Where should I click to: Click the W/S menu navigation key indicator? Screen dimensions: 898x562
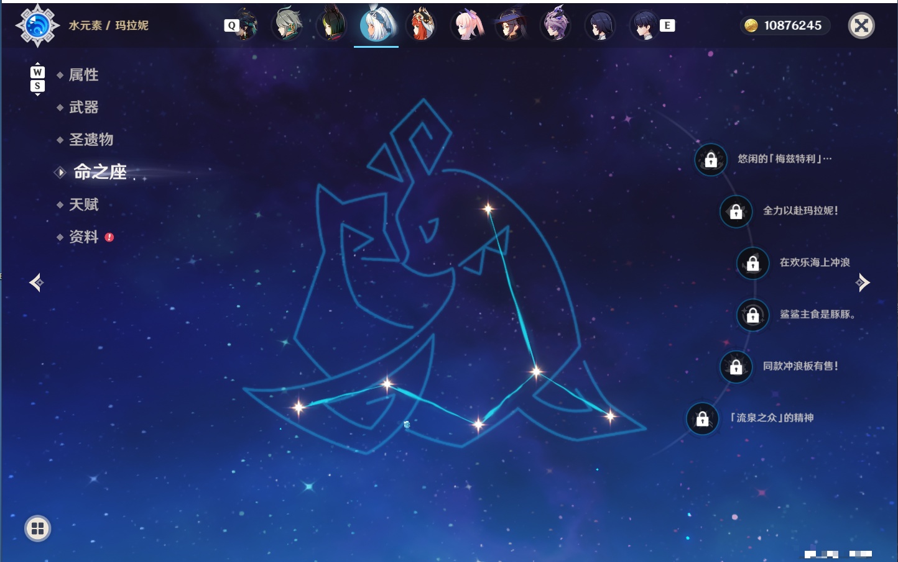click(x=37, y=79)
